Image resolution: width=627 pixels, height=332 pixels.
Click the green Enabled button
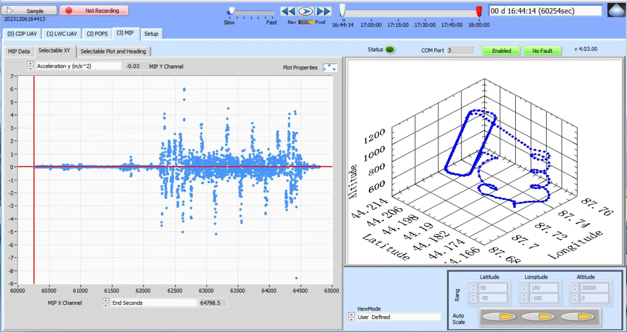coord(501,51)
